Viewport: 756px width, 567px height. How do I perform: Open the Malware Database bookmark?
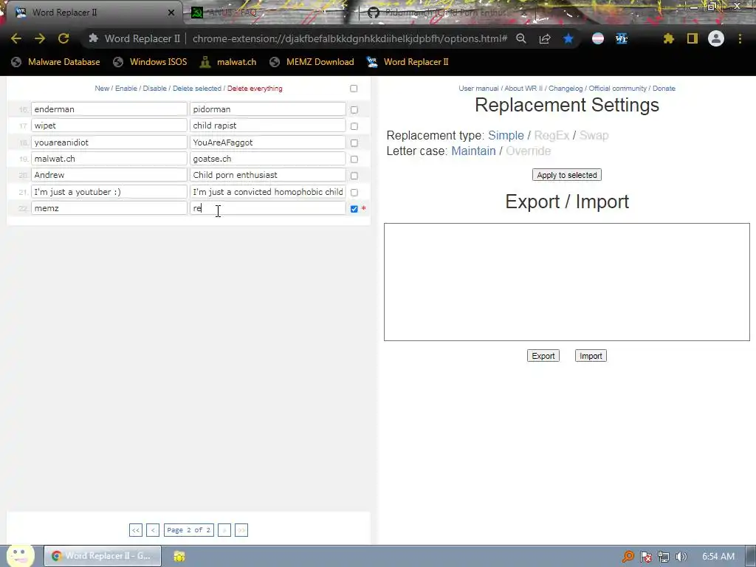56,62
